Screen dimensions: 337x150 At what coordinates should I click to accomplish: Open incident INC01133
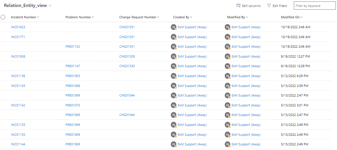(x=18, y=125)
